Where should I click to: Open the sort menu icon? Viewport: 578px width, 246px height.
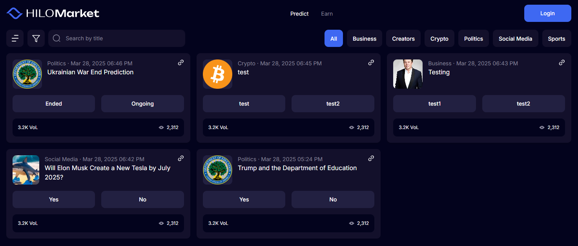(x=15, y=38)
